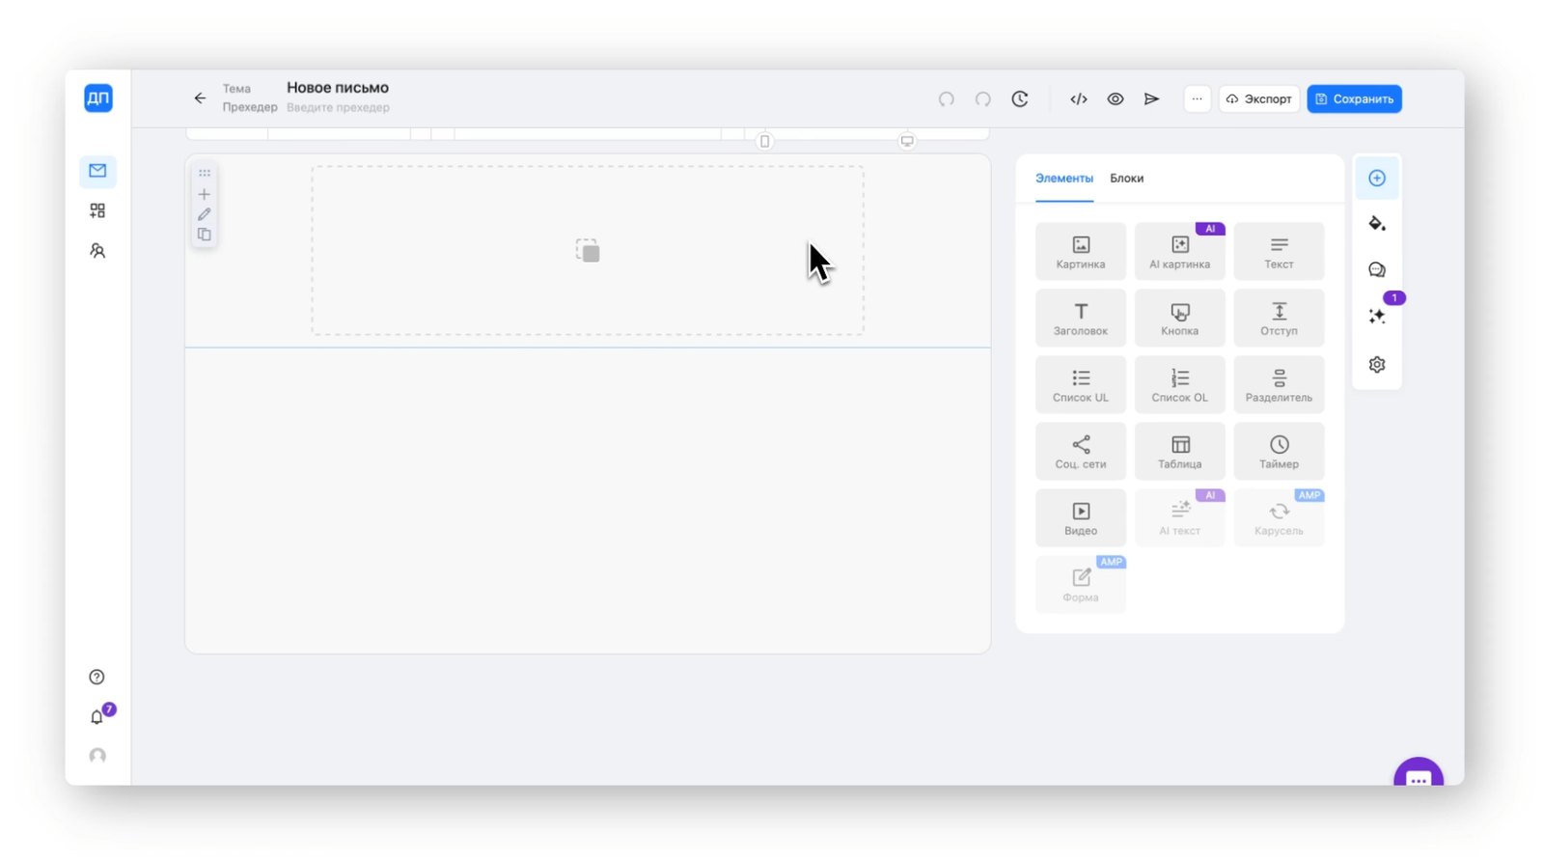Open the Элементы tab
1544x860 pixels.
tap(1064, 179)
